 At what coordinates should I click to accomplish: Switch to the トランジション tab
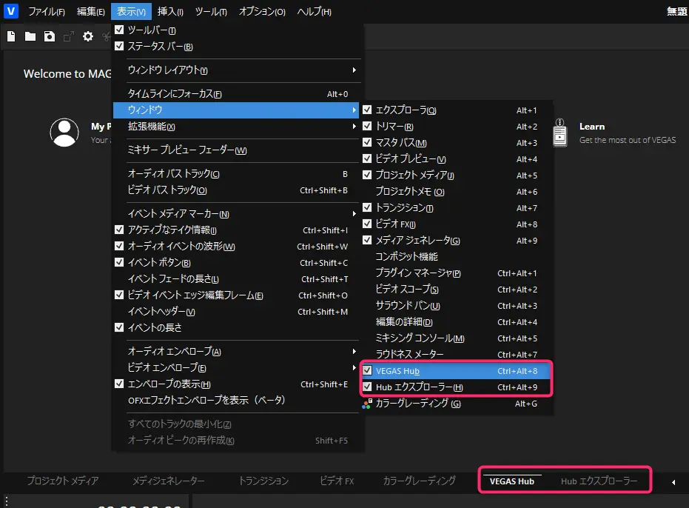(263, 481)
